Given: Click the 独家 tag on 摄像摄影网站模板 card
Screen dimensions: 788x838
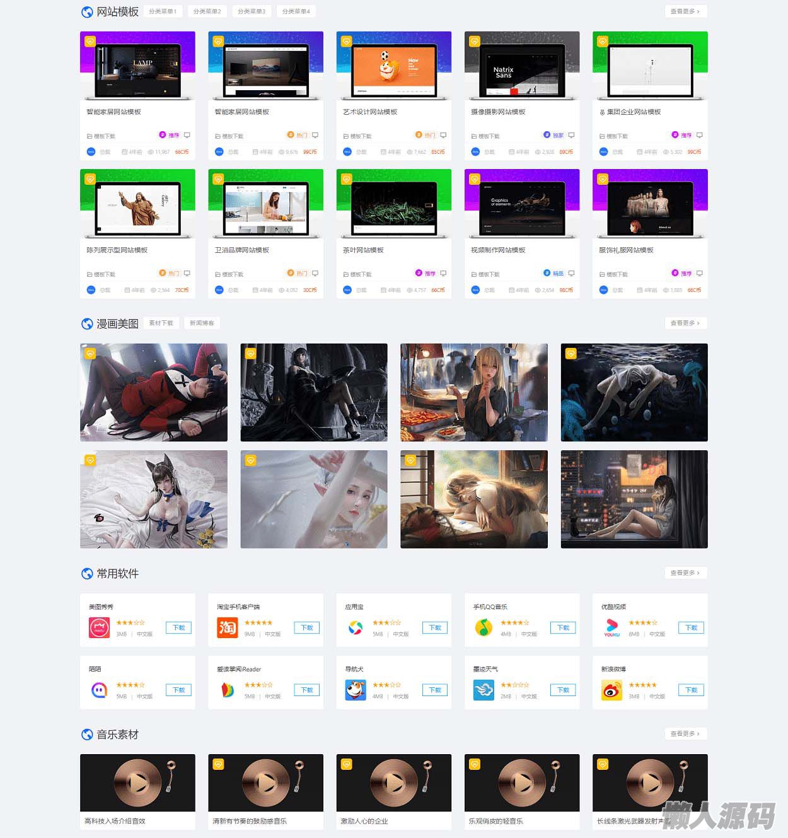Looking at the screenshot, I should click(x=553, y=135).
